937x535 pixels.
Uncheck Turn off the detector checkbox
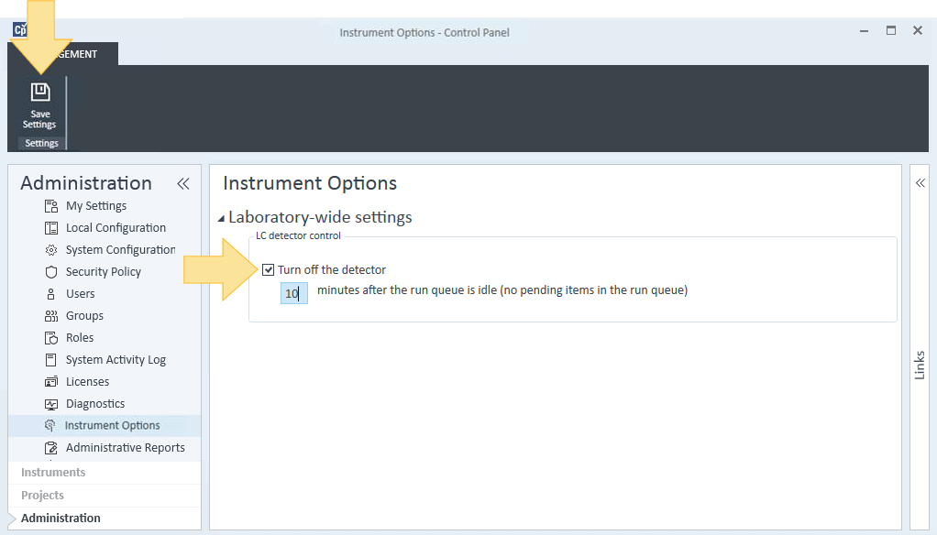269,270
